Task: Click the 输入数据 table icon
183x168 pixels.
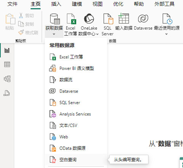Action: [x=124, y=19]
